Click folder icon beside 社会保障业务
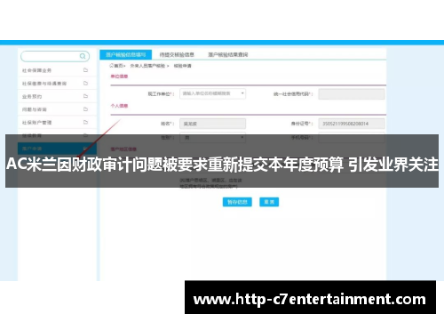 pos(85,70)
